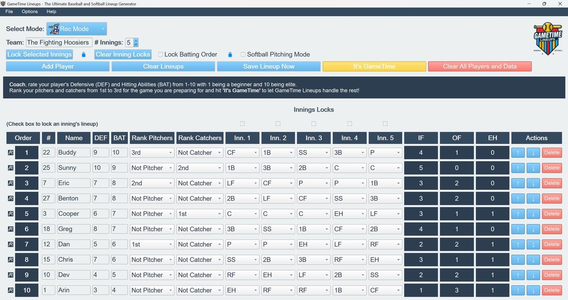This screenshot has width=568, height=300.
Task: Click the player icon beside order 7
Action: [11, 244]
